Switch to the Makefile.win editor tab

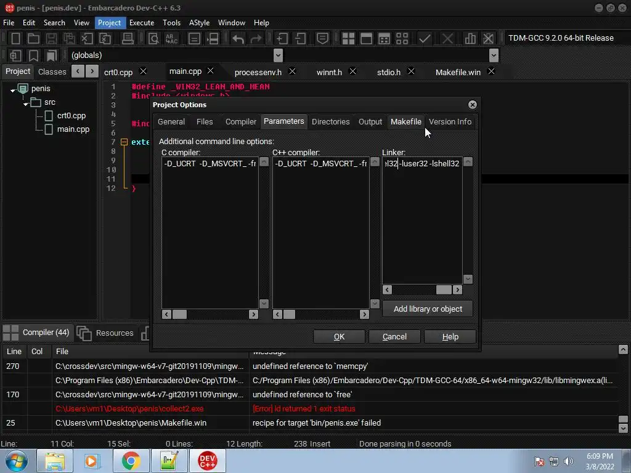click(458, 73)
